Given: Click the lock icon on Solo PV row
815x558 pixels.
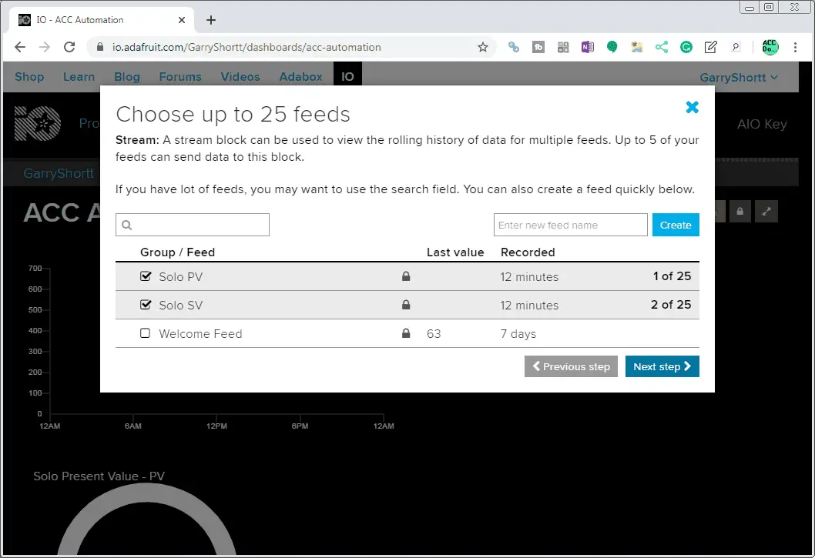Looking at the screenshot, I should pyautogui.click(x=406, y=276).
